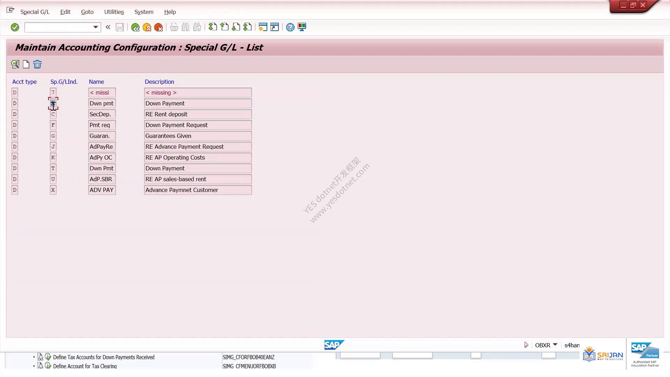Select the 'Advance Paymnet Customer' description
Image resolution: width=670 pixels, height=377 pixels.
(x=198, y=190)
